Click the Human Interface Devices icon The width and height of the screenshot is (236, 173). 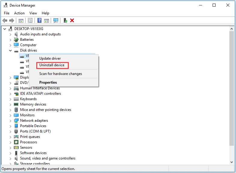[x=16, y=88]
